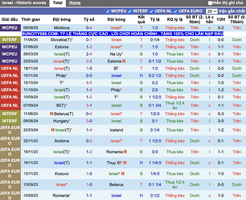This screenshot has height=200, width=246.
Task: Click UEFA EURO label for 22/11/23 match
Action: tap(9, 141)
